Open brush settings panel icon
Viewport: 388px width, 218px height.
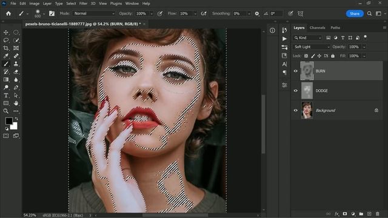click(52, 13)
